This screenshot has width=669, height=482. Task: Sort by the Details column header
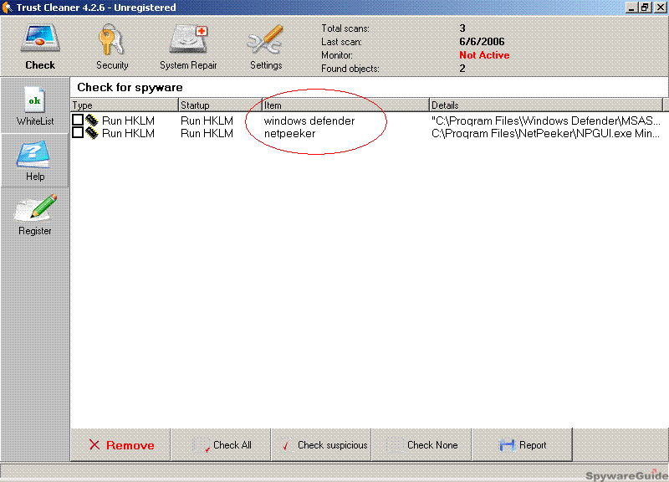coord(546,105)
